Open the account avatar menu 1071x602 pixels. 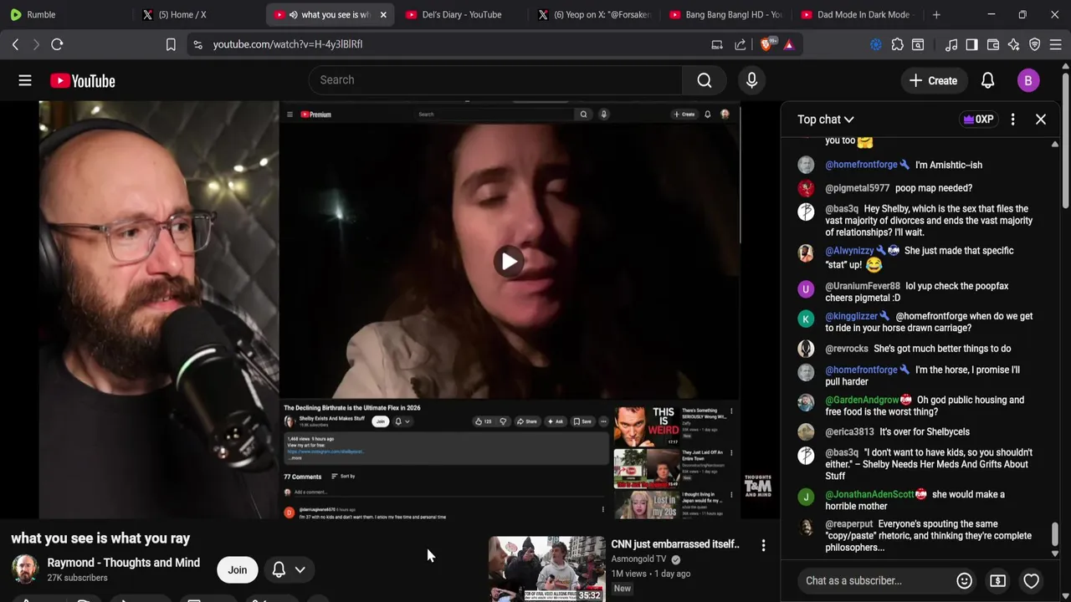point(1028,80)
